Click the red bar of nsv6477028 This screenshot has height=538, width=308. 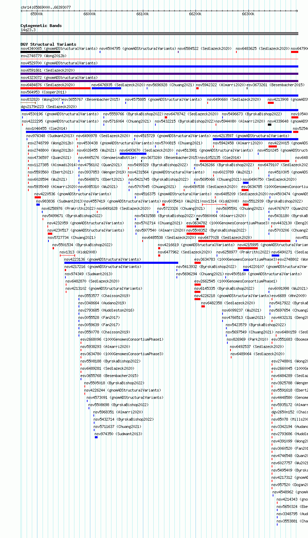(x=244, y=241)
